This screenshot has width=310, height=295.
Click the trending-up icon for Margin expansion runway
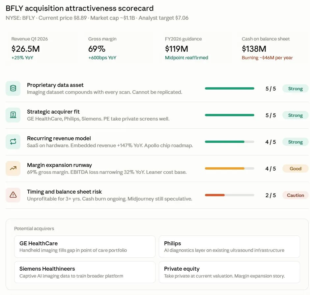tap(13, 168)
